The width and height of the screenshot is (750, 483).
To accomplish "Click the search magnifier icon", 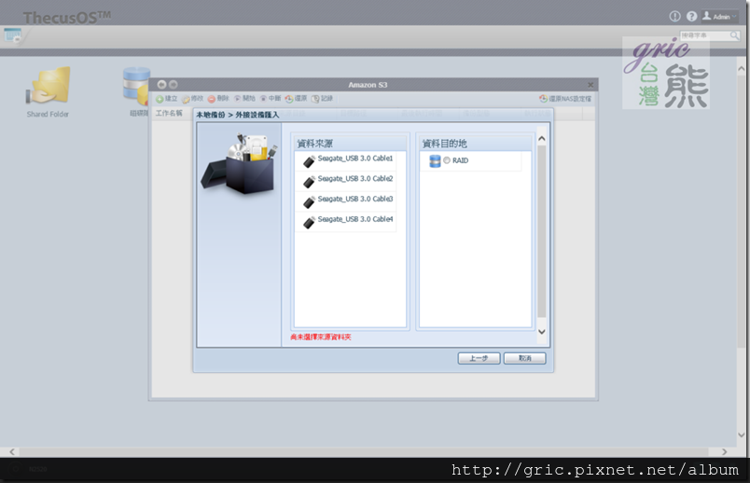I will coord(735,35).
